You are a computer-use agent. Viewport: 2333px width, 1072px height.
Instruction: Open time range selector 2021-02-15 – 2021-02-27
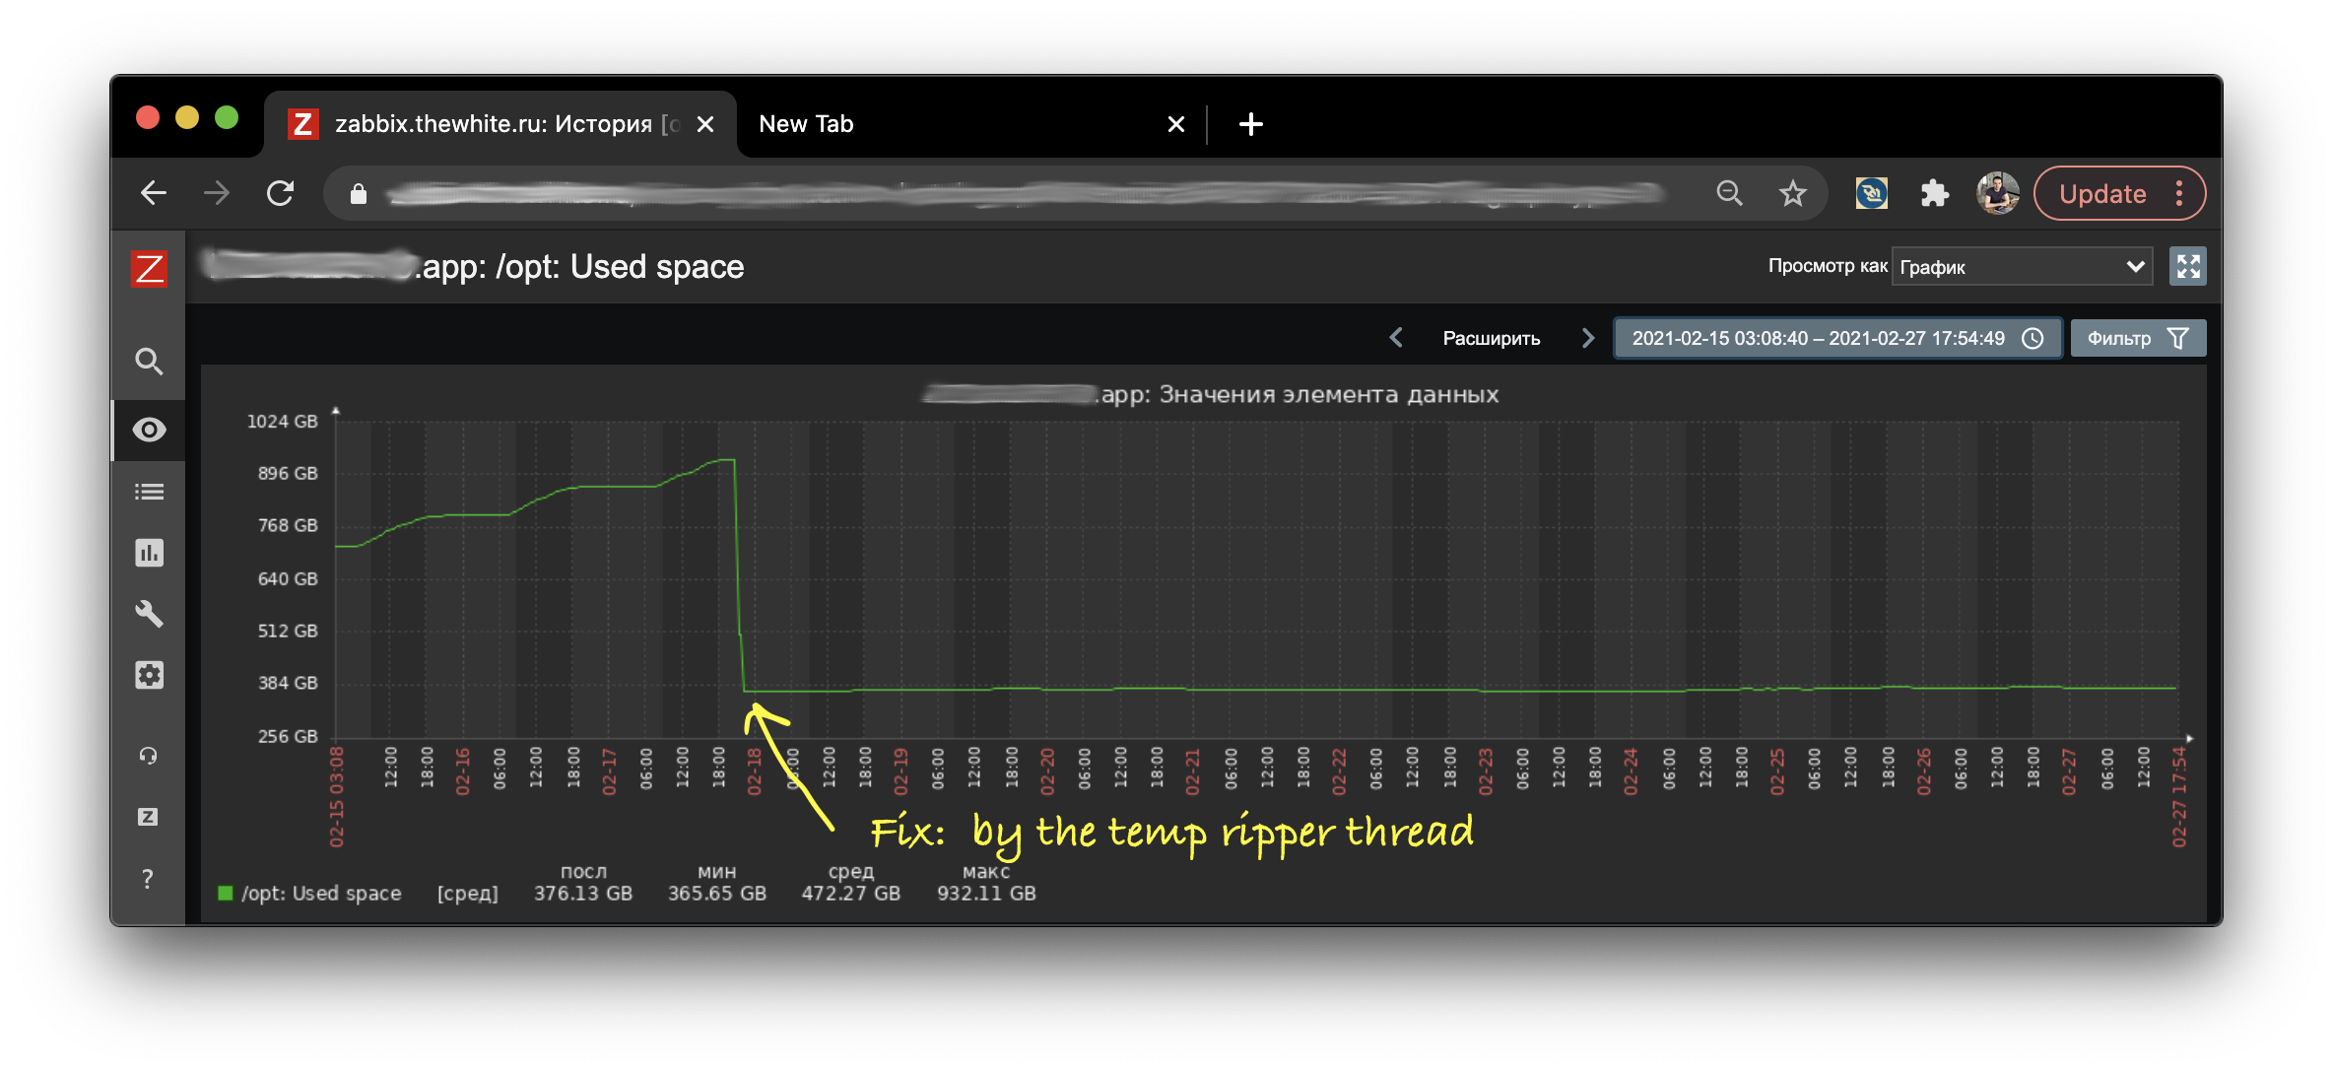[1836, 338]
